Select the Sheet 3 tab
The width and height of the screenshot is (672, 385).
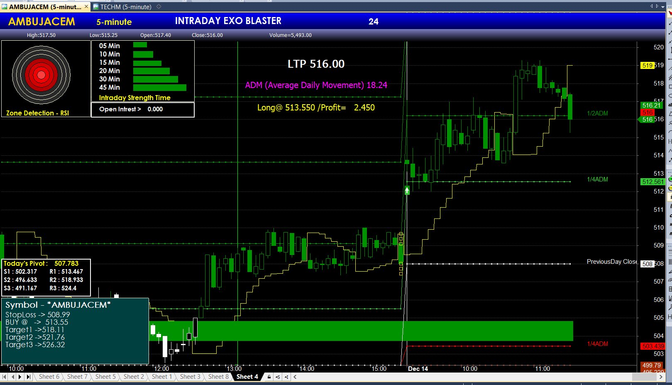tap(190, 377)
